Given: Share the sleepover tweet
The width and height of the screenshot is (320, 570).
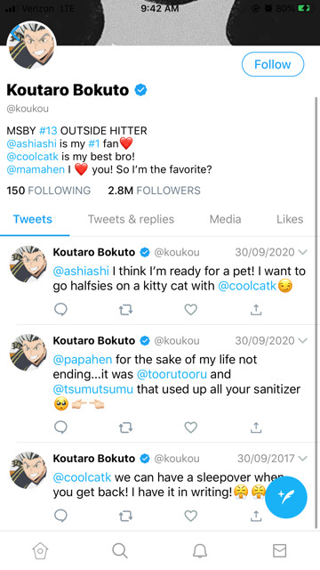Looking at the screenshot, I should [x=256, y=516].
